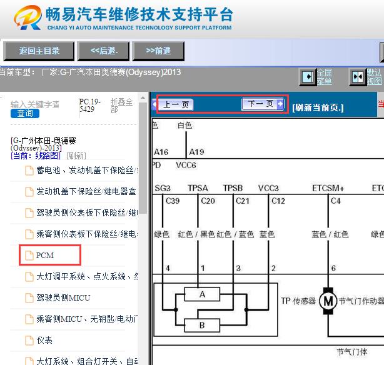384x365 pixels.
Task: Go to previous page with 上一页
Action: pyautogui.click(x=176, y=104)
